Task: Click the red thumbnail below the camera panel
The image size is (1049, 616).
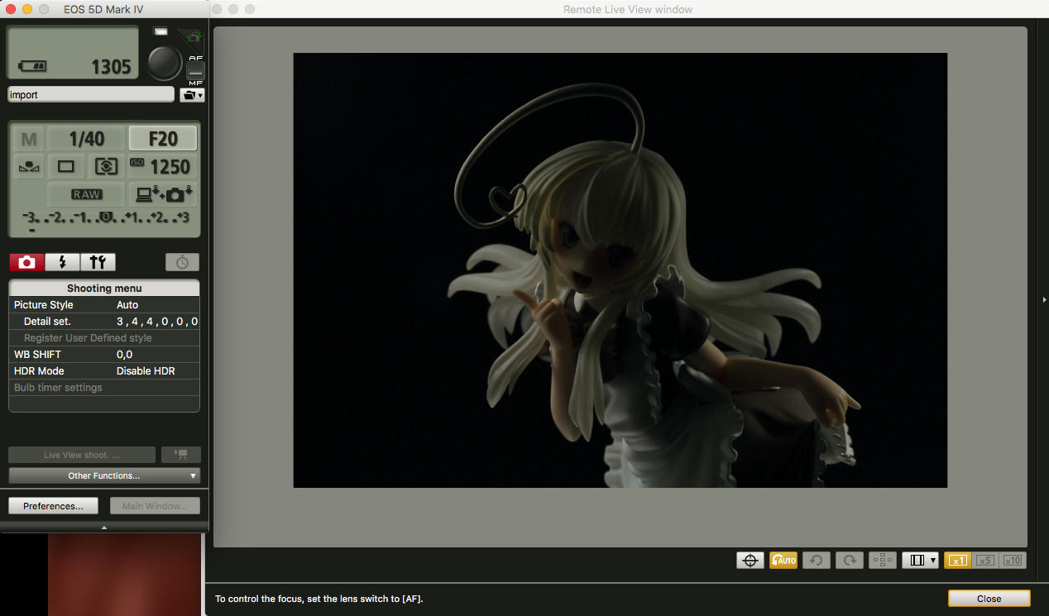Action: point(124,575)
